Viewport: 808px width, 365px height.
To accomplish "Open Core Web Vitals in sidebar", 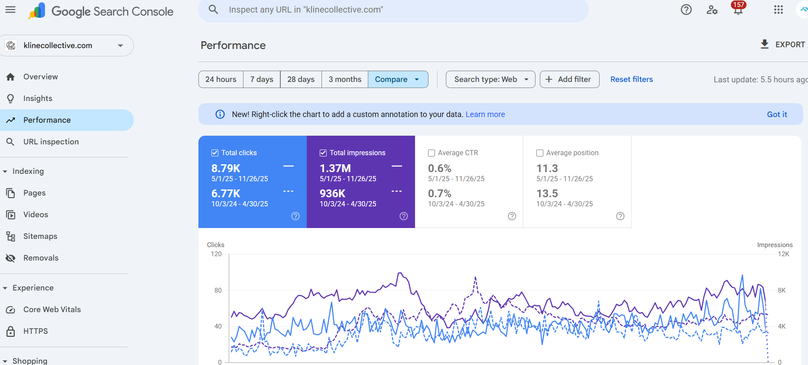I will pyautogui.click(x=52, y=310).
